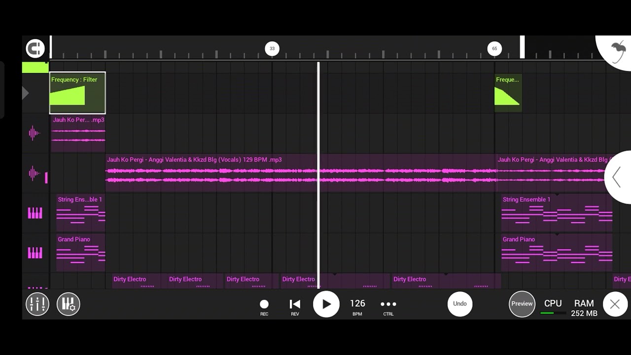
Task: Open the piano keys settings button
Action: pyautogui.click(x=69, y=304)
